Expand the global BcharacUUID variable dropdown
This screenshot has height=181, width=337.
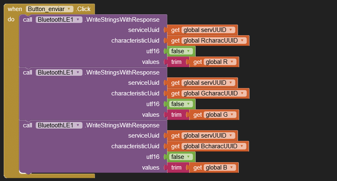click(x=242, y=146)
